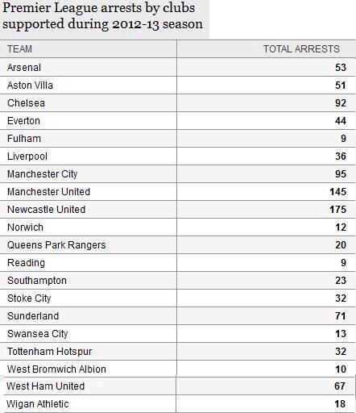Select the Liverpool row
The height and width of the screenshot is (413, 356).
coord(178,156)
